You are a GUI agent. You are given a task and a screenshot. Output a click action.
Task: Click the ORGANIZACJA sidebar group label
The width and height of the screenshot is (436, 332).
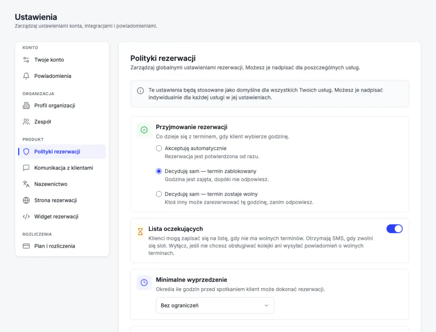coord(38,94)
